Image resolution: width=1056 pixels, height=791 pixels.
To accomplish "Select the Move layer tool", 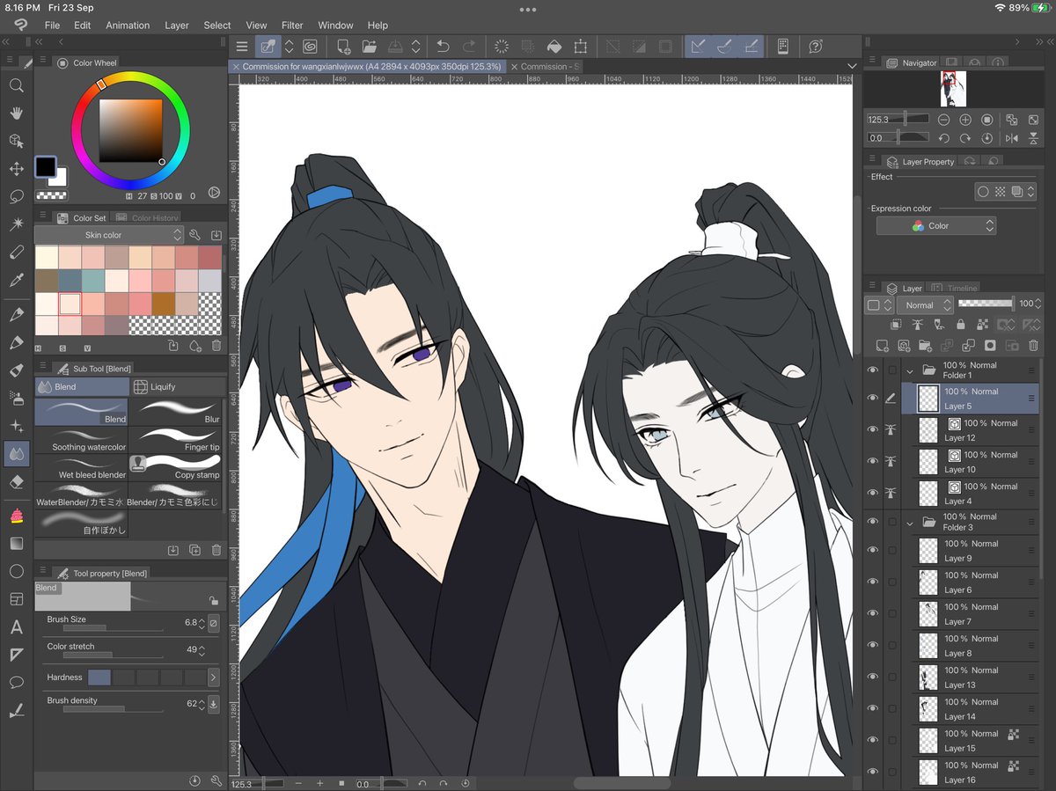I will (x=16, y=168).
